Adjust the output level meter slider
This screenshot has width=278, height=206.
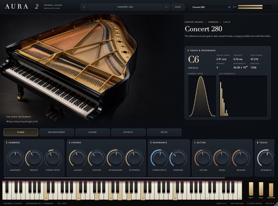click(254, 7)
